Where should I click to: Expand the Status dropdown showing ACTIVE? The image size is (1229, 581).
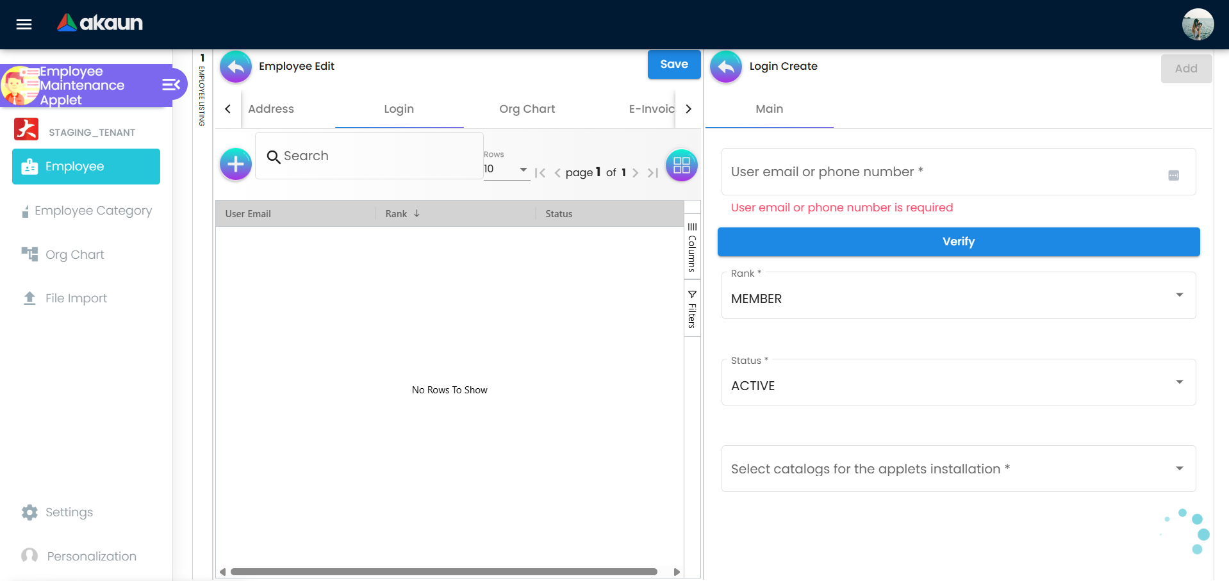tap(958, 383)
